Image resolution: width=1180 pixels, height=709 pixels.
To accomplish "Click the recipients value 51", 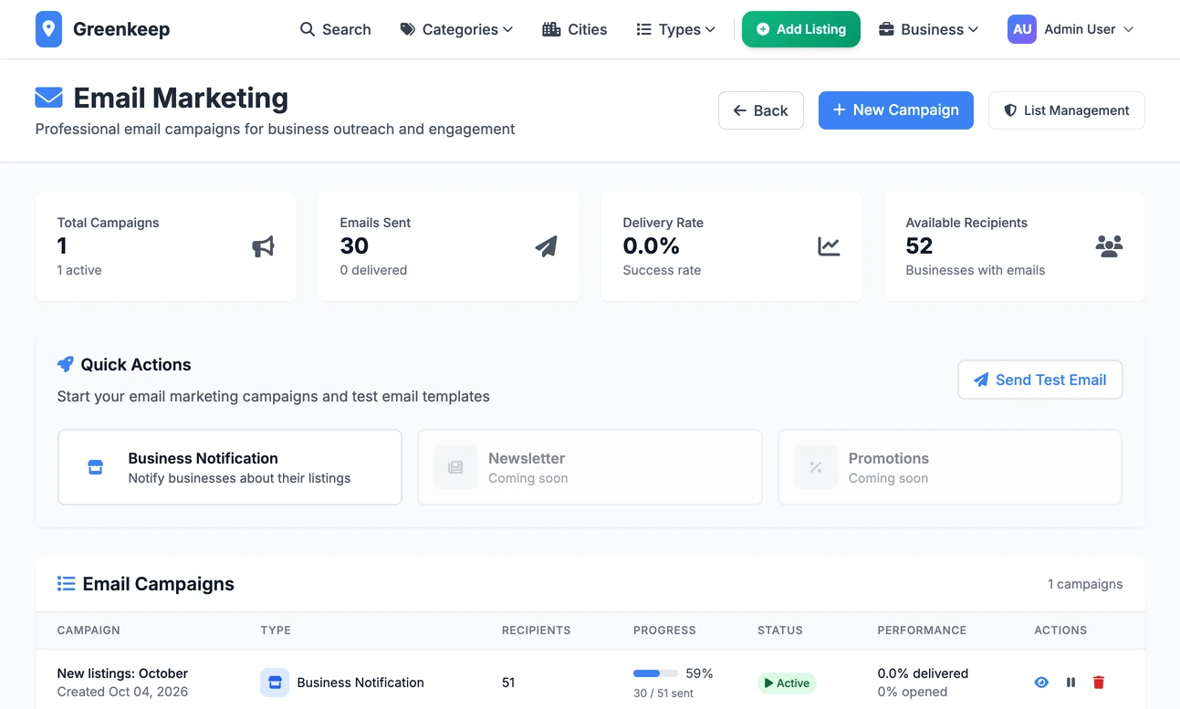I will (x=508, y=683).
